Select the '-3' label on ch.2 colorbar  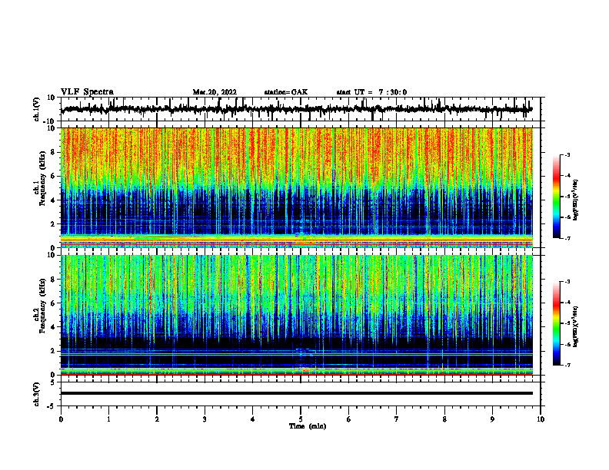coord(567,282)
